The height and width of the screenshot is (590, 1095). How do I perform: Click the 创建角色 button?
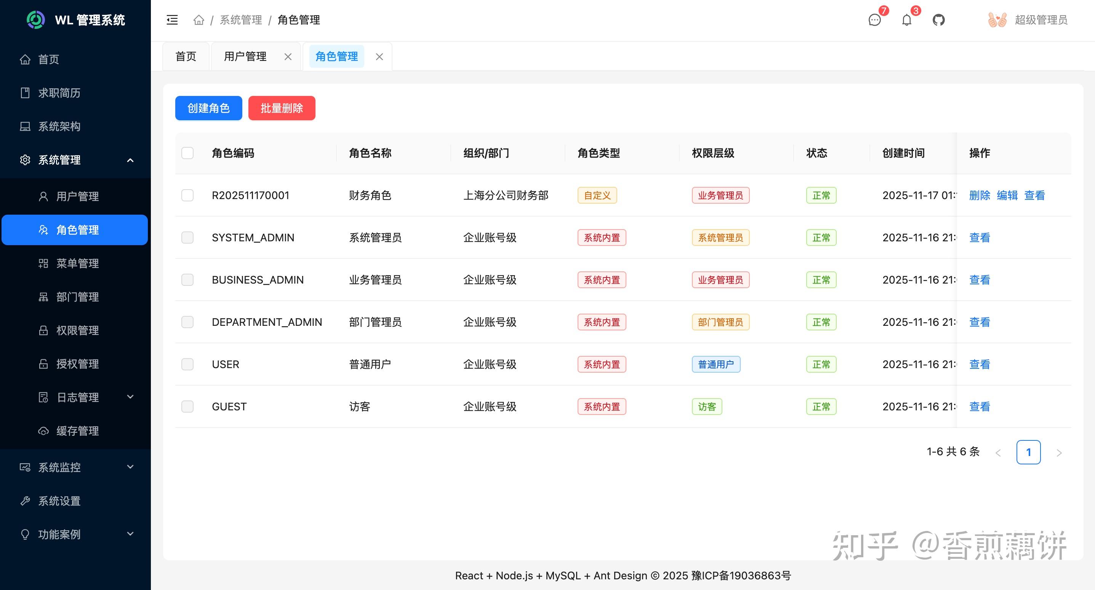point(208,108)
